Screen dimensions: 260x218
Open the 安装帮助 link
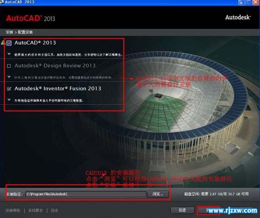13,210
